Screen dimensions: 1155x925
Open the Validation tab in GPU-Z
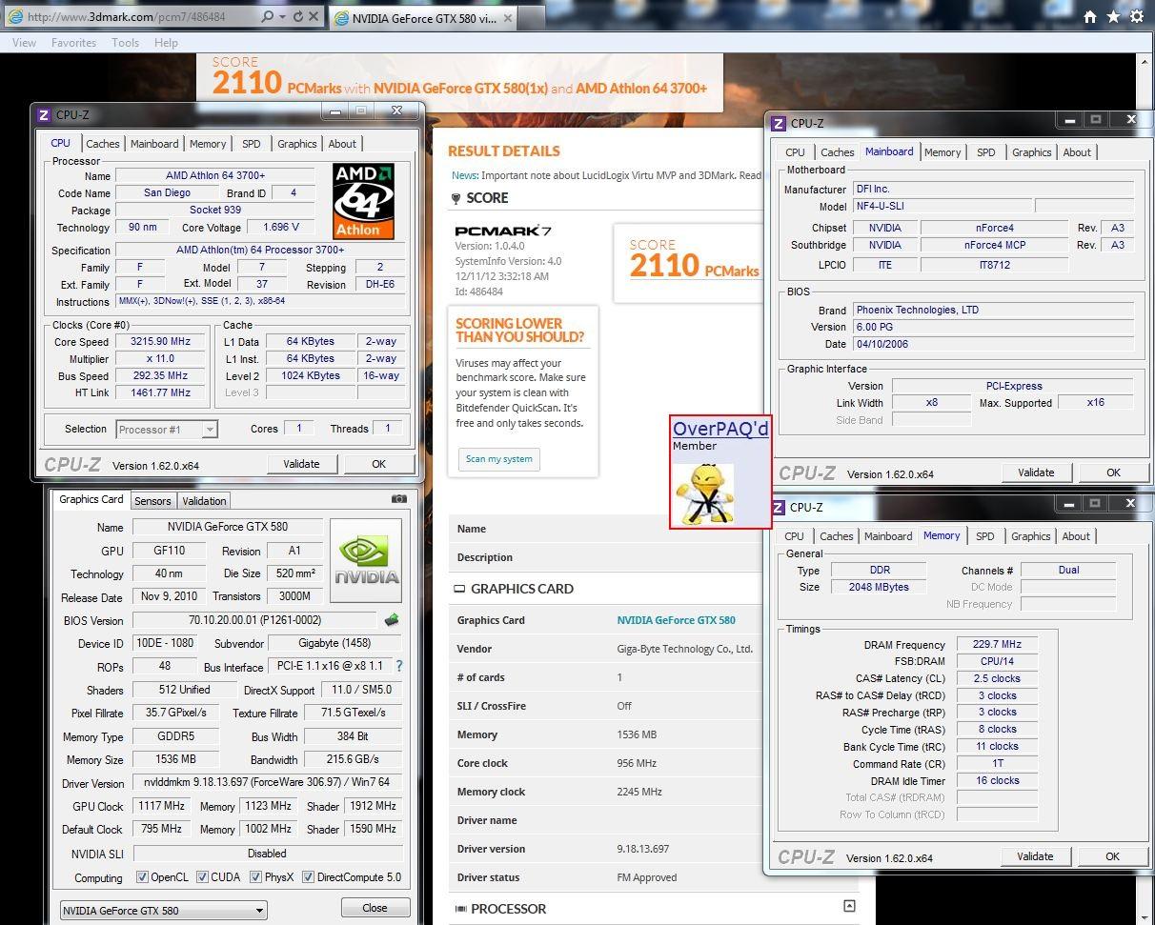[x=204, y=501]
